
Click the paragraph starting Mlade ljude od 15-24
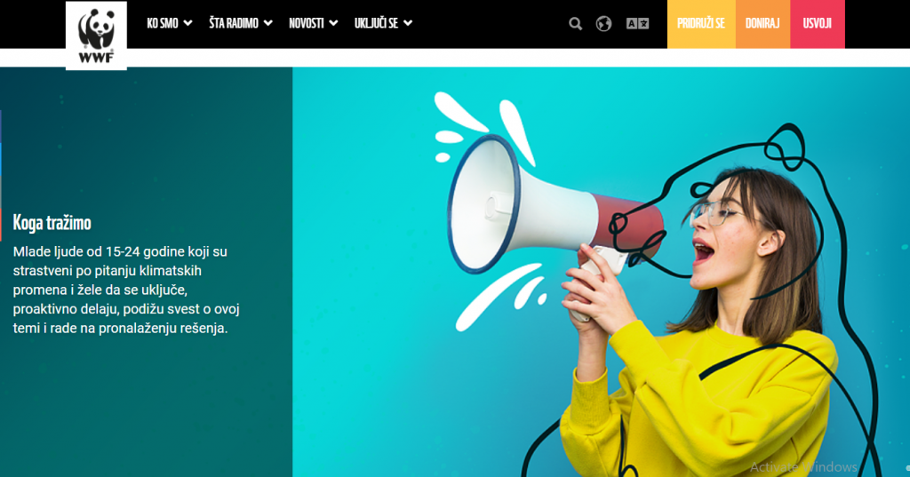(x=126, y=290)
